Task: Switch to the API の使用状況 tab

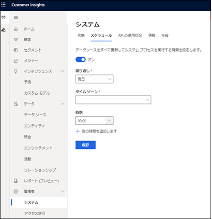Action: [x=130, y=35]
